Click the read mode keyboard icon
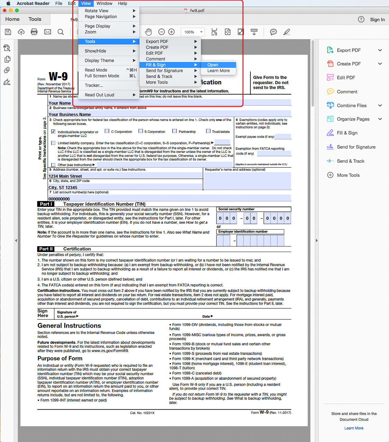Viewport: 389px width, 442px height. pos(254,32)
